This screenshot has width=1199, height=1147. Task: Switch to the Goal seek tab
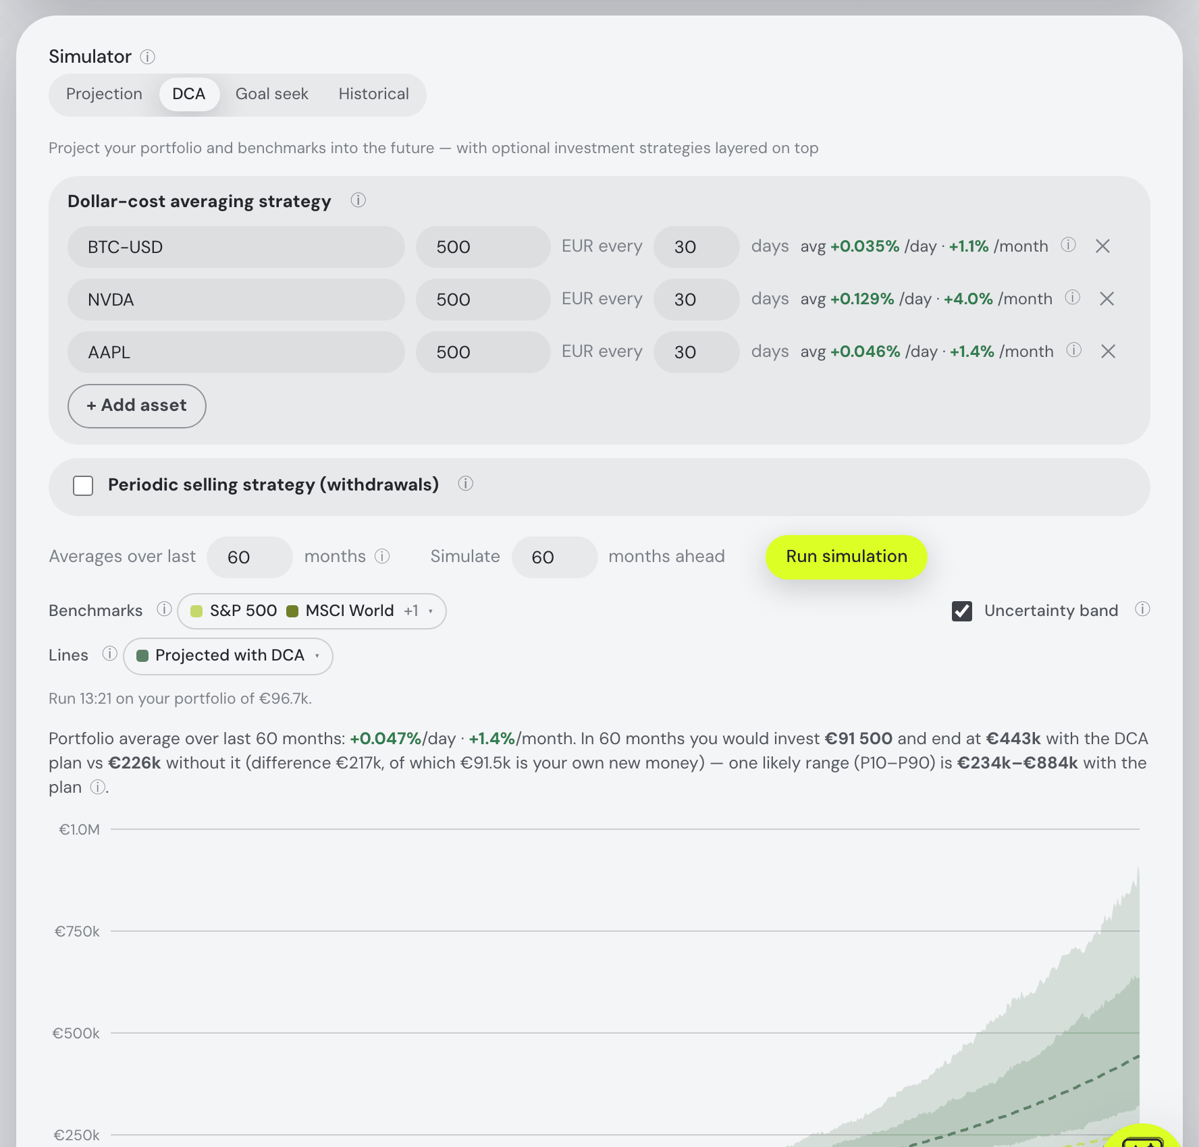coord(272,94)
